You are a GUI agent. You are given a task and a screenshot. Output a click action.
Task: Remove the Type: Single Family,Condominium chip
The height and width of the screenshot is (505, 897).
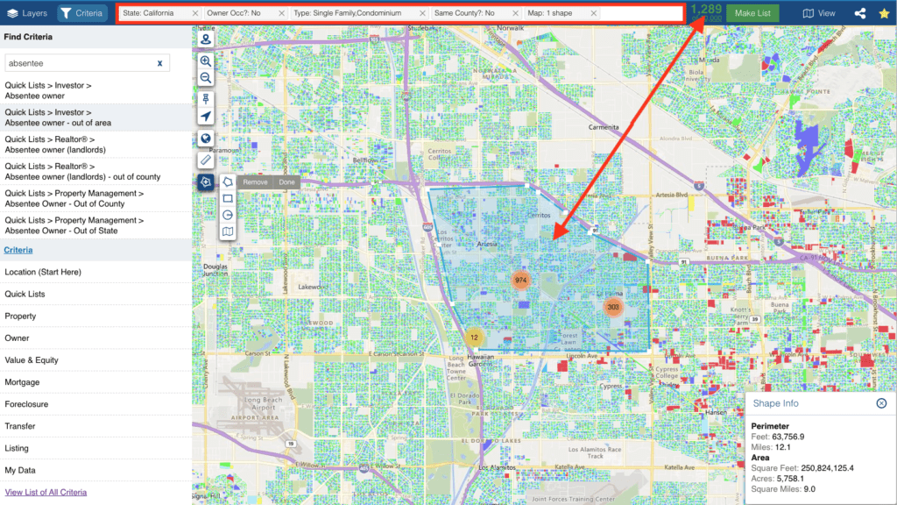tap(422, 13)
